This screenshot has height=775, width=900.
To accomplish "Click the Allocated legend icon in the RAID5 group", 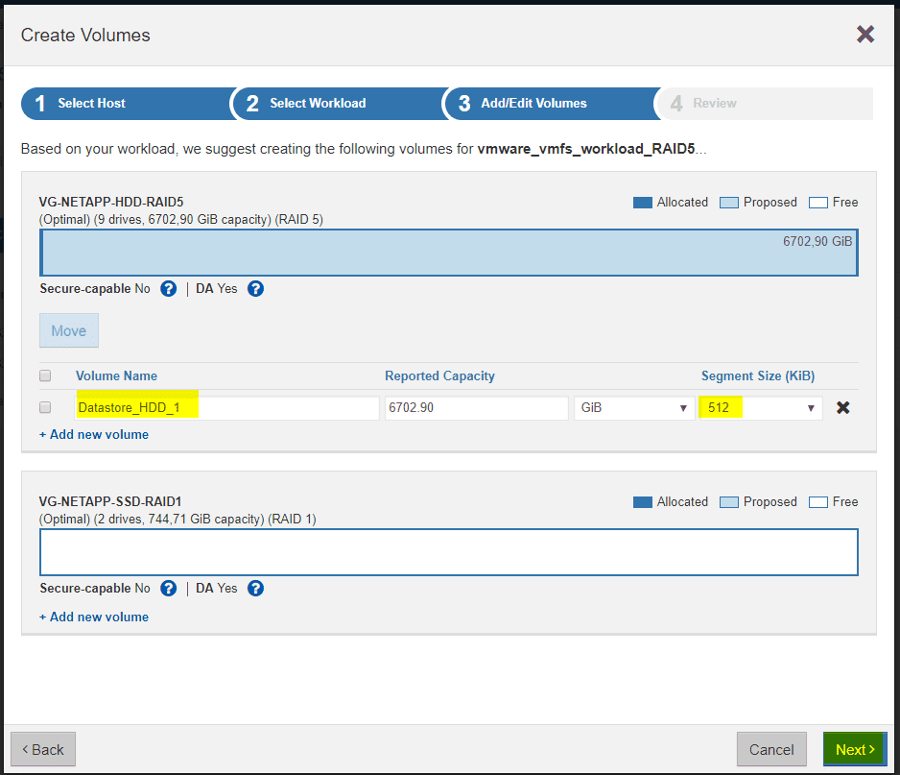I will click(x=642, y=202).
